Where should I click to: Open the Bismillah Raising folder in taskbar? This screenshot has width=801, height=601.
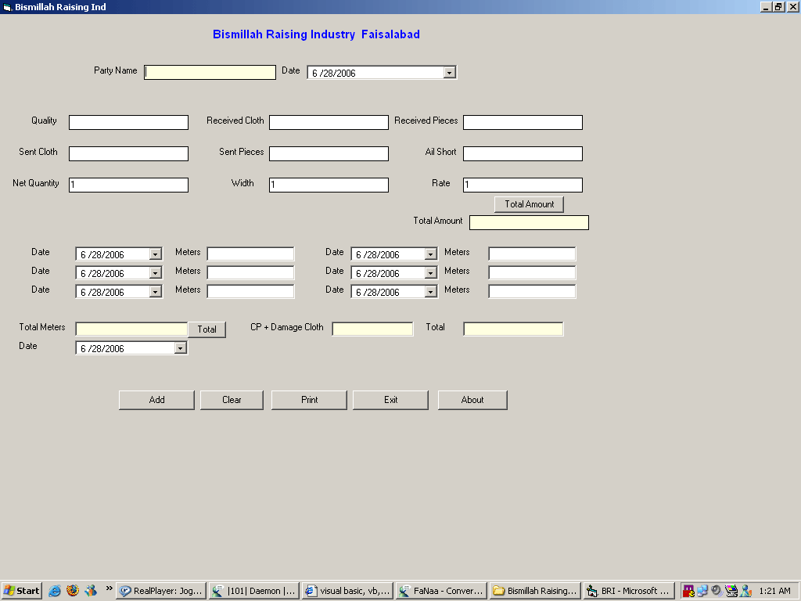click(x=535, y=591)
